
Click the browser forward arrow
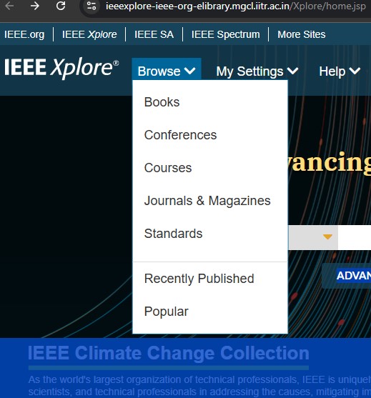click(x=35, y=6)
